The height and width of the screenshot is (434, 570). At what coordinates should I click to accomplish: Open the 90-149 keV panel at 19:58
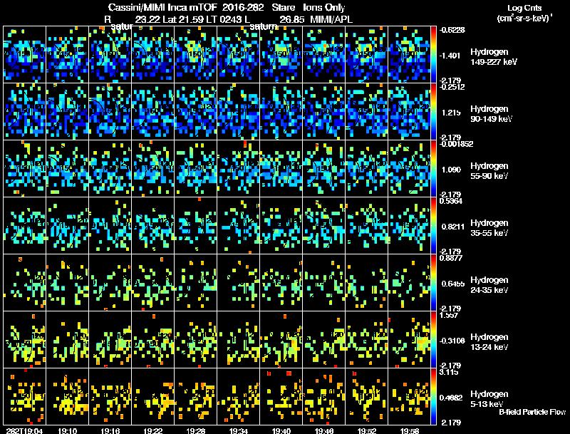[x=409, y=112]
